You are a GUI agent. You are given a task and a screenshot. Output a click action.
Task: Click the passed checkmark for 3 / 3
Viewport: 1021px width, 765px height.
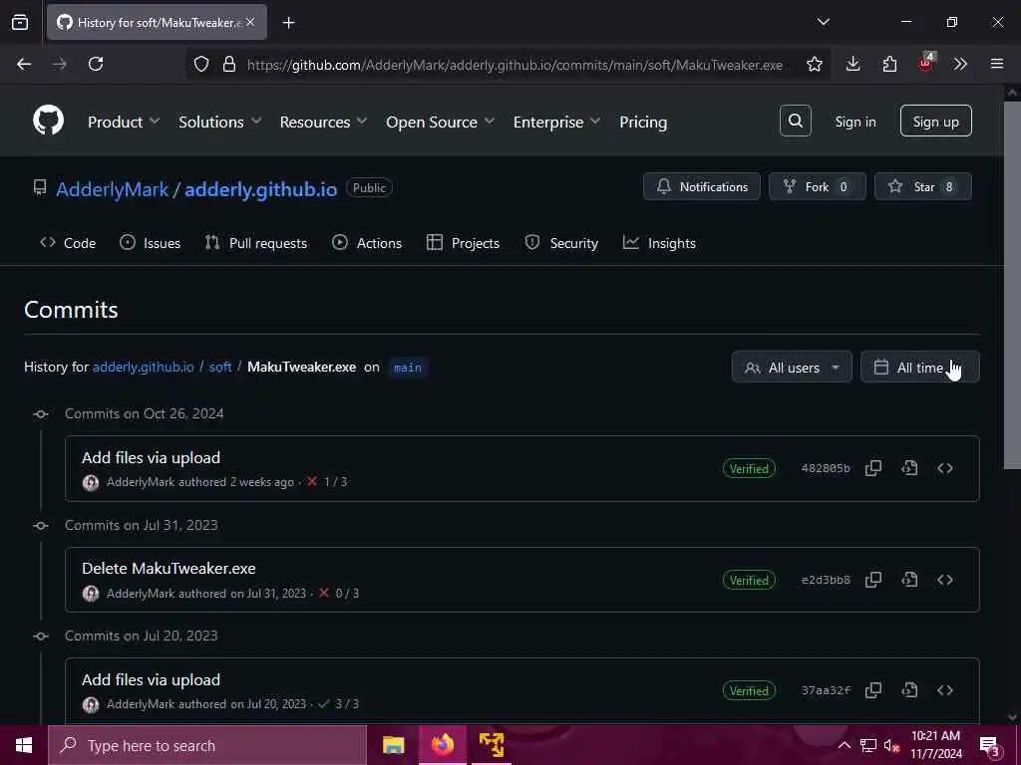coord(324,704)
